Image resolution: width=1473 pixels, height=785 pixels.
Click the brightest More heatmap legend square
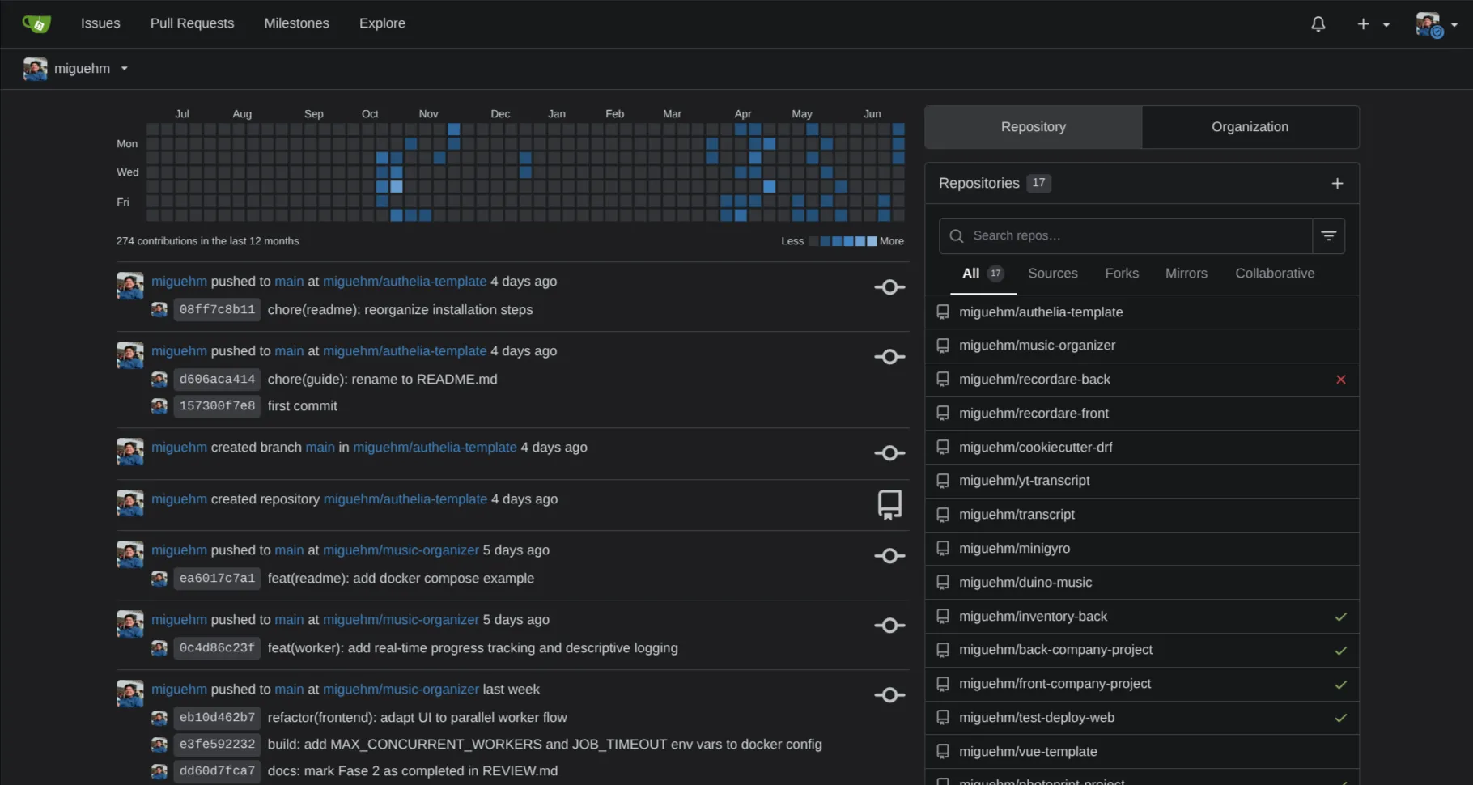[x=872, y=241]
